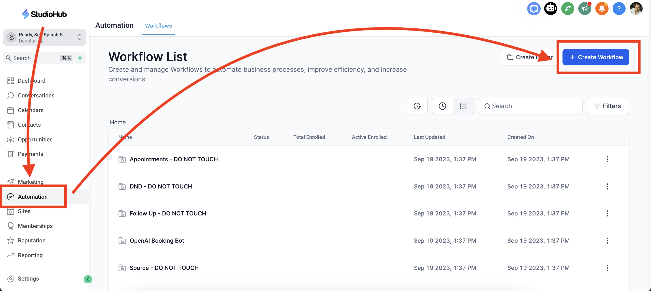Click the Create Workflow button
Image resolution: width=651 pixels, height=291 pixels.
[x=596, y=57]
